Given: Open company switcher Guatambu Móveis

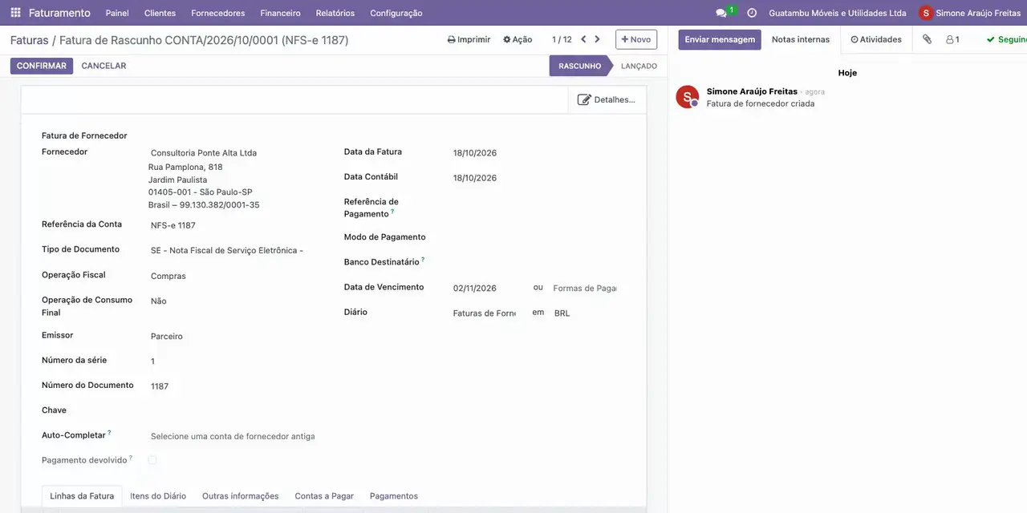Looking at the screenshot, I should coord(838,13).
